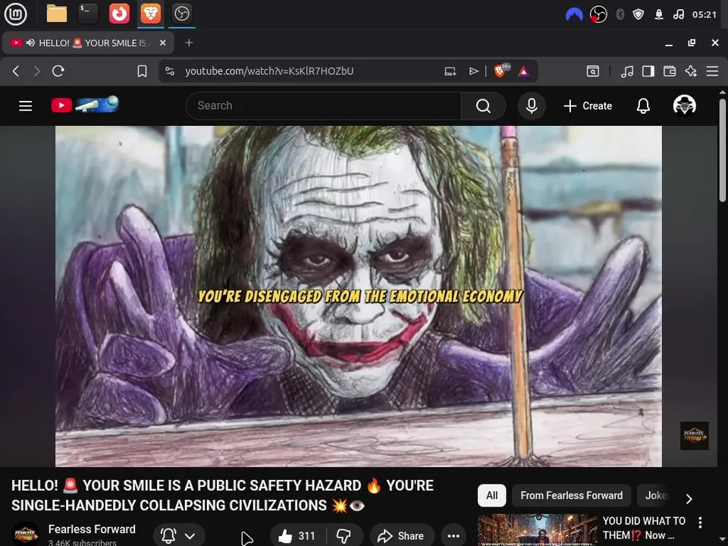This screenshot has width=728, height=546.
Task: Install the app via address bar icon
Action: 450,71
